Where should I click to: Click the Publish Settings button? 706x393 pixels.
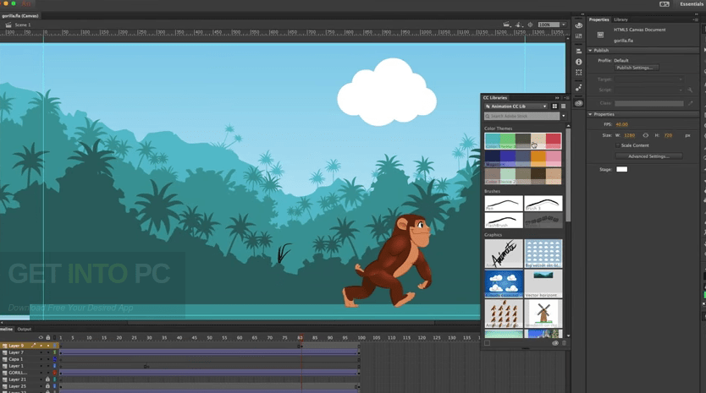coord(636,68)
